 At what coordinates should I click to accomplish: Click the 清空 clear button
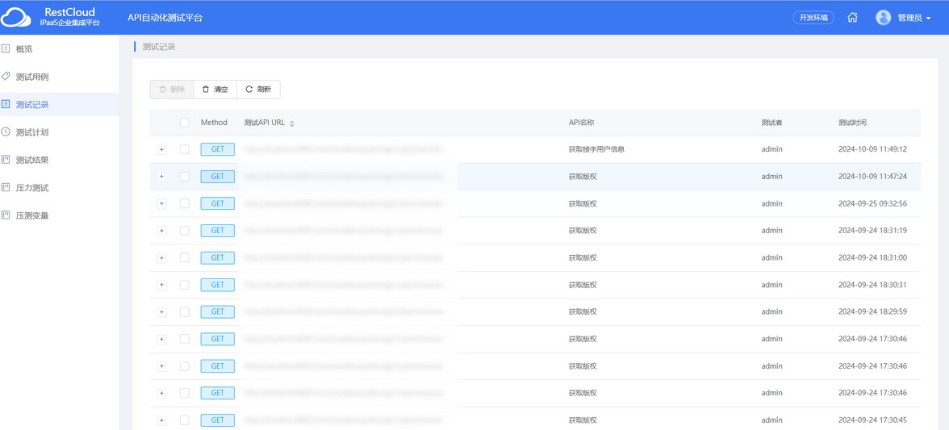click(215, 90)
